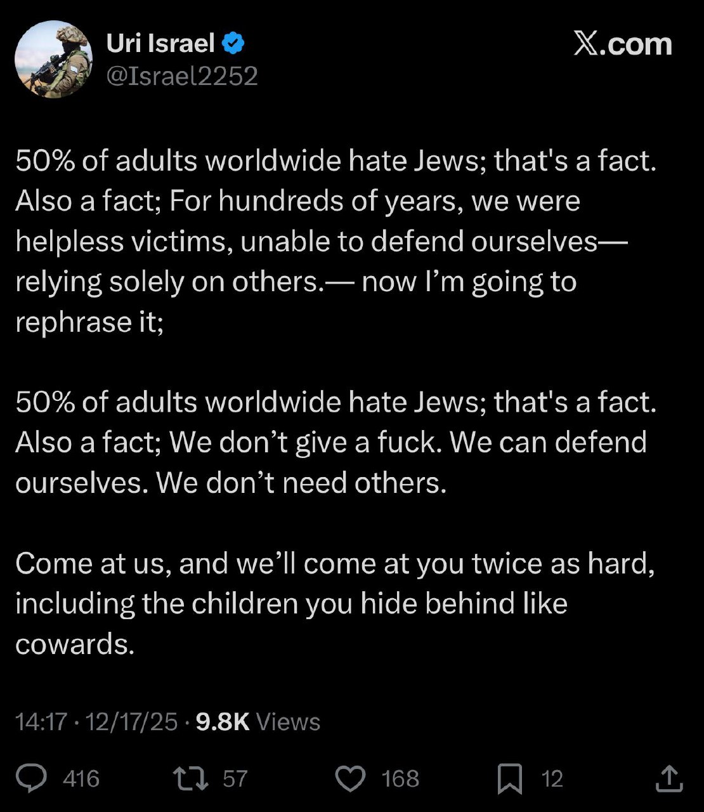The width and height of the screenshot is (704, 812).
Task: Open the share upload icon
Action: (x=668, y=778)
